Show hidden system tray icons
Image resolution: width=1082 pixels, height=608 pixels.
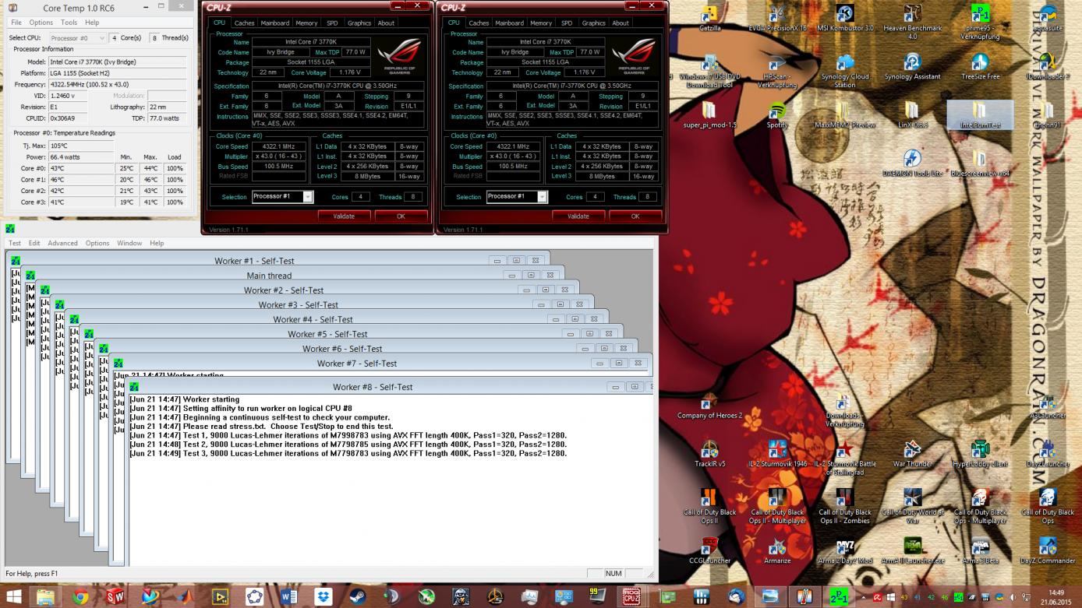point(862,597)
